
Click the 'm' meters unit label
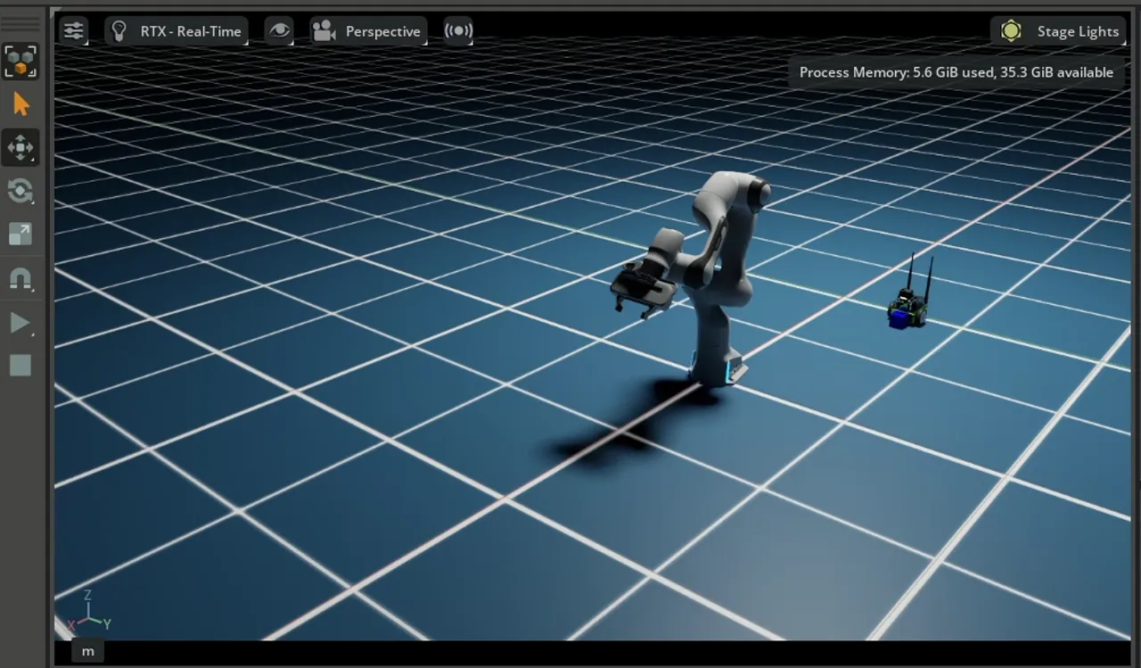click(87, 651)
